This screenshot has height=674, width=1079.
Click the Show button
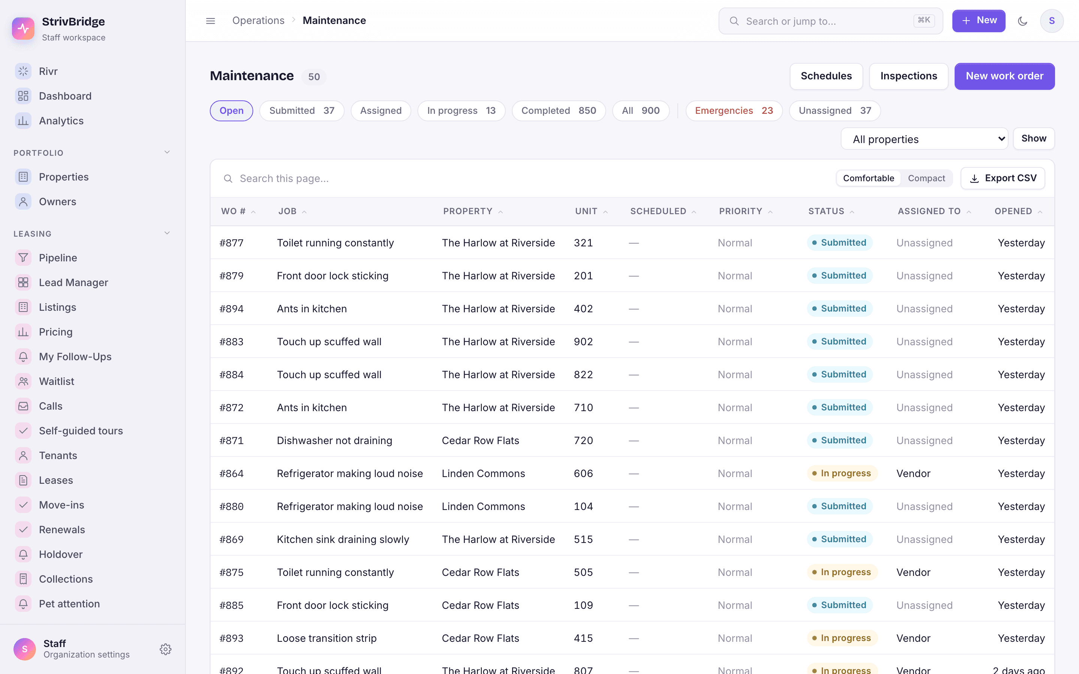pos(1034,139)
